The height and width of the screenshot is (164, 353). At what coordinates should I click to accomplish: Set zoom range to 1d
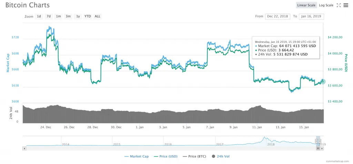pyautogui.click(x=39, y=16)
